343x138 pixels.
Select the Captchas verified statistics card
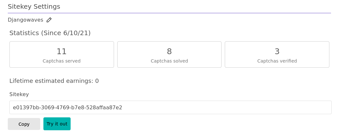click(277, 54)
